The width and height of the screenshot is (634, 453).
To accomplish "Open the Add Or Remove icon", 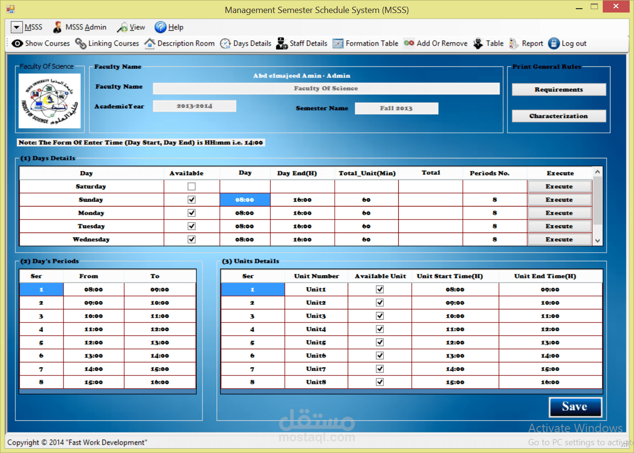I will point(409,43).
